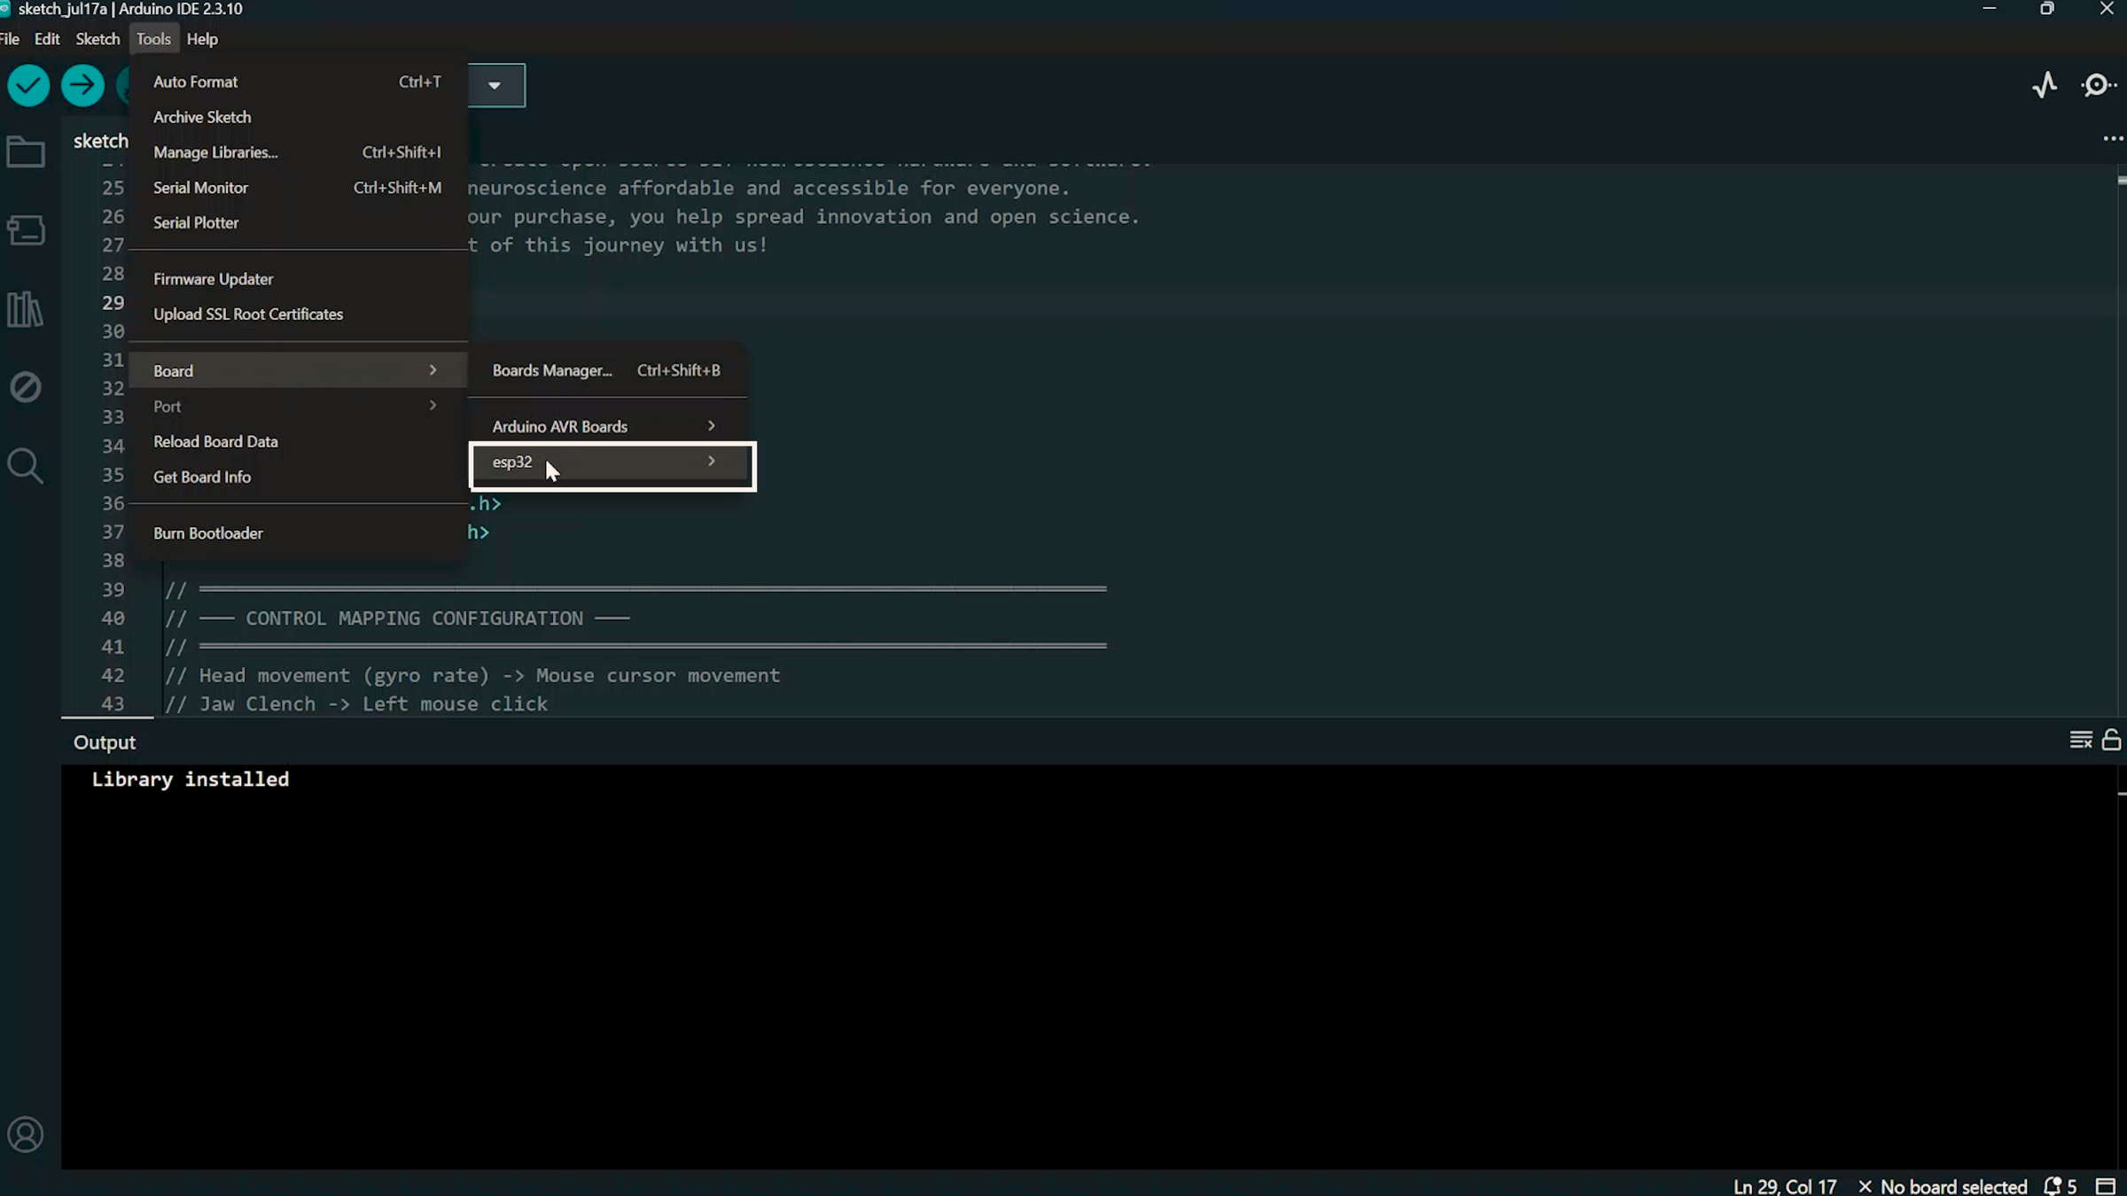
Task: Click the CONTROL MAPPING CONFIGURATION comment line
Action: tap(397, 618)
